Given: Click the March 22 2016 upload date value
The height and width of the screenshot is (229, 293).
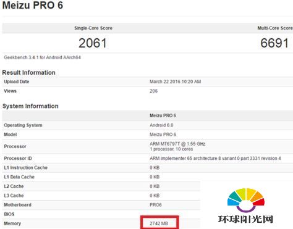Looking at the screenshot, I should point(175,81).
